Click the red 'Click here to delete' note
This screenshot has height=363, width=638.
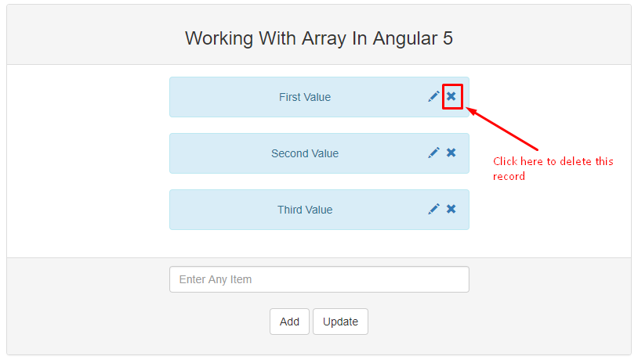[553, 168]
